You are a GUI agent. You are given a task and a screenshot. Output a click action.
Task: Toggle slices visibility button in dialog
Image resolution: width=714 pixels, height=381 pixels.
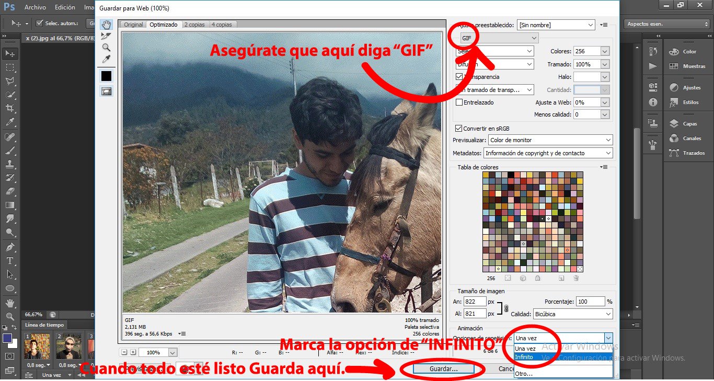click(x=106, y=91)
